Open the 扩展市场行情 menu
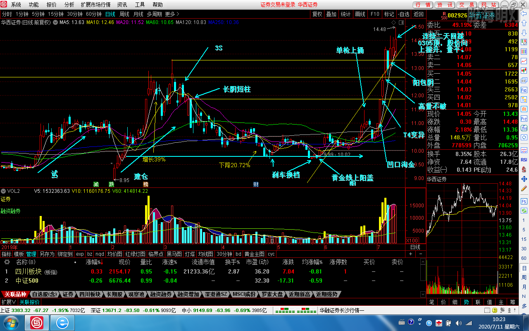 (x=95, y=5)
